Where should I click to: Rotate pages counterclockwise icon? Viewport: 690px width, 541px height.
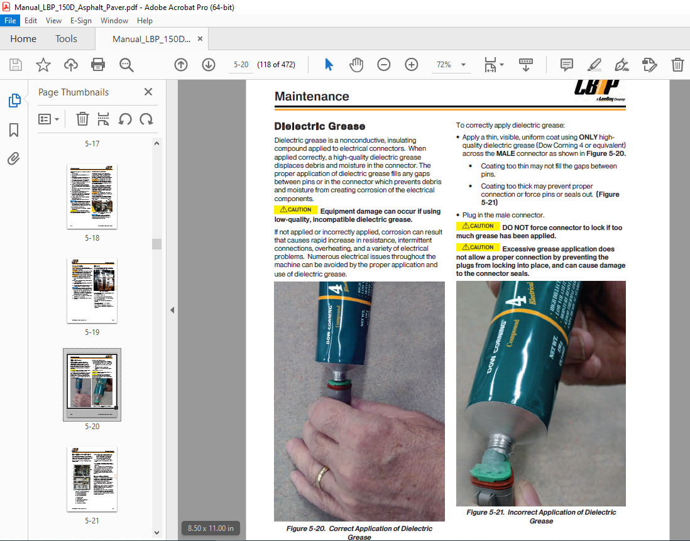125,119
